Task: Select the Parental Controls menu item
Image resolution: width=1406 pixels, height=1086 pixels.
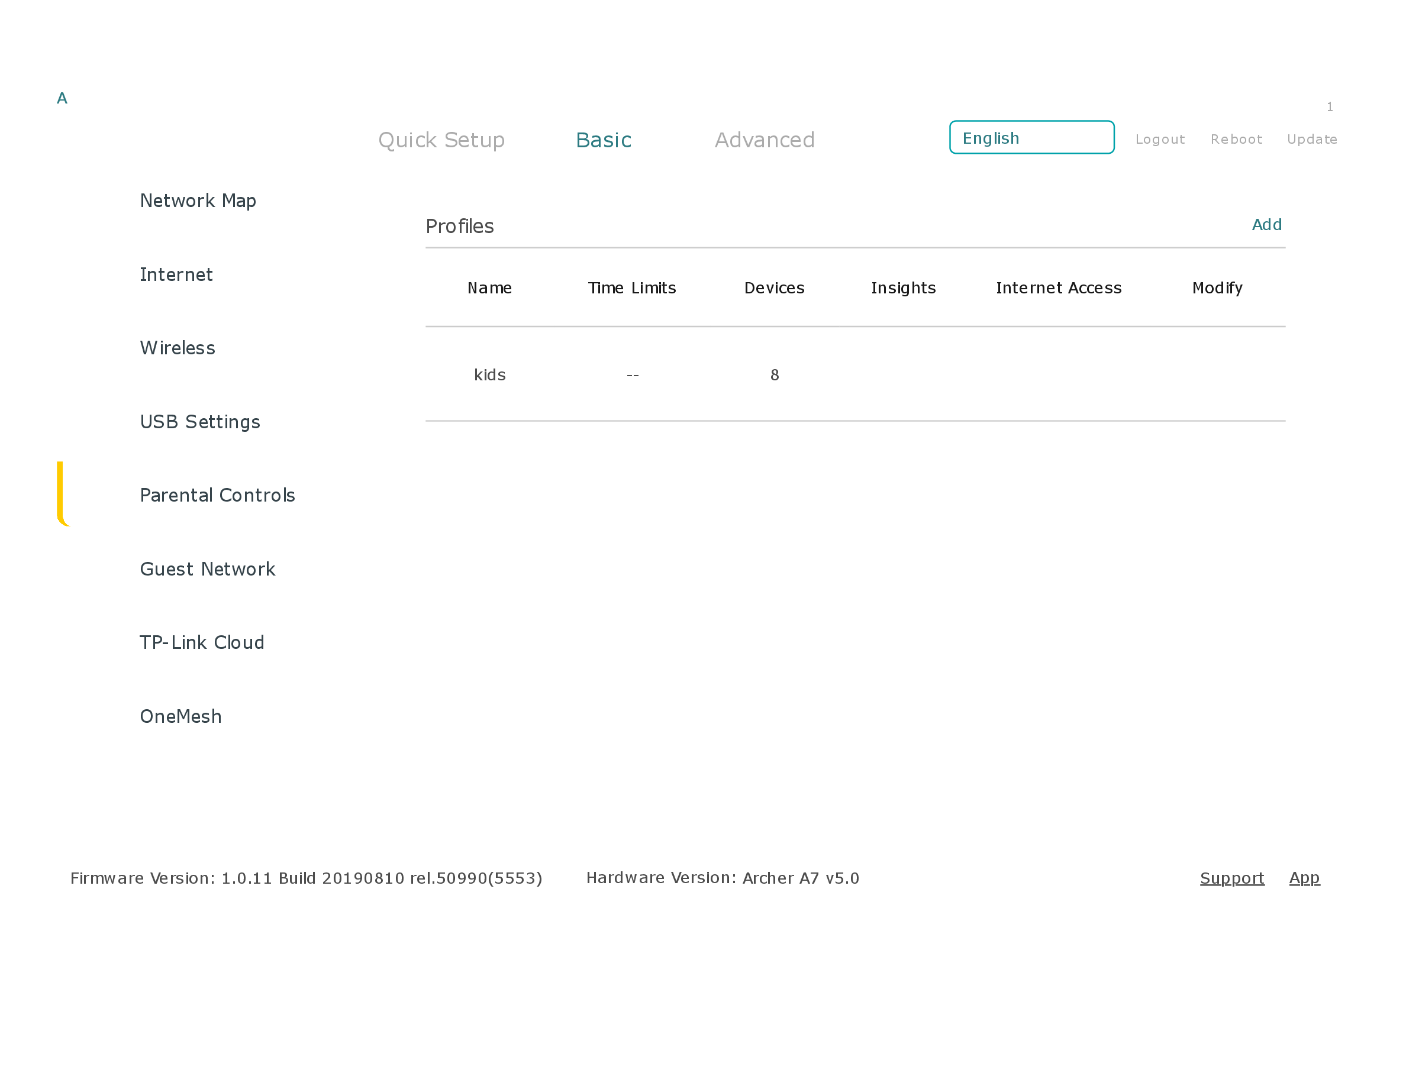Action: pyautogui.click(x=217, y=496)
